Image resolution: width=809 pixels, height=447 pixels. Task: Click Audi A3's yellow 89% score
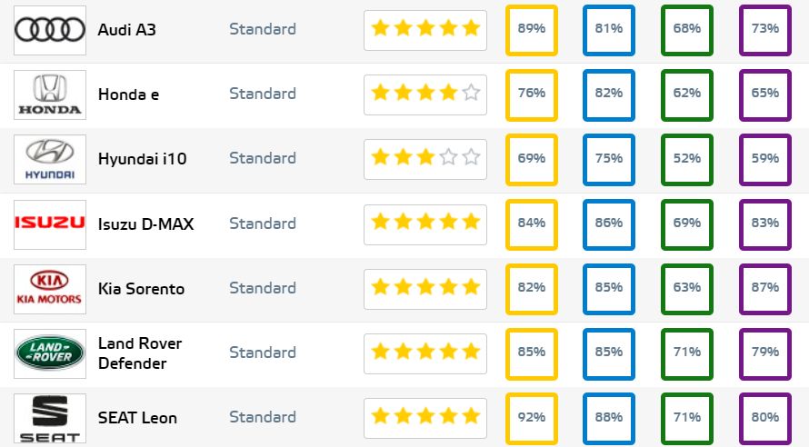point(531,29)
